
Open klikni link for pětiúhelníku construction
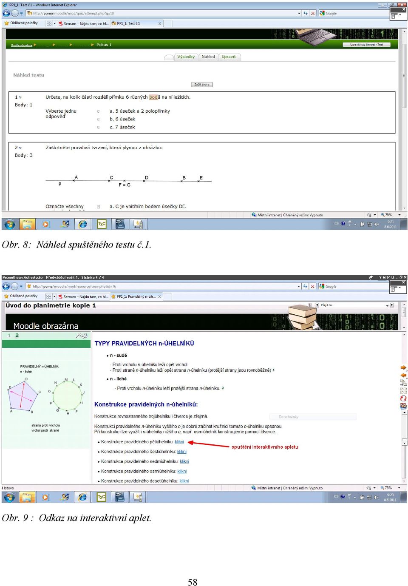[x=179, y=442]
